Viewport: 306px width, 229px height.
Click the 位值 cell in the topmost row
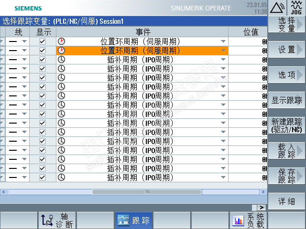(248, 42)
